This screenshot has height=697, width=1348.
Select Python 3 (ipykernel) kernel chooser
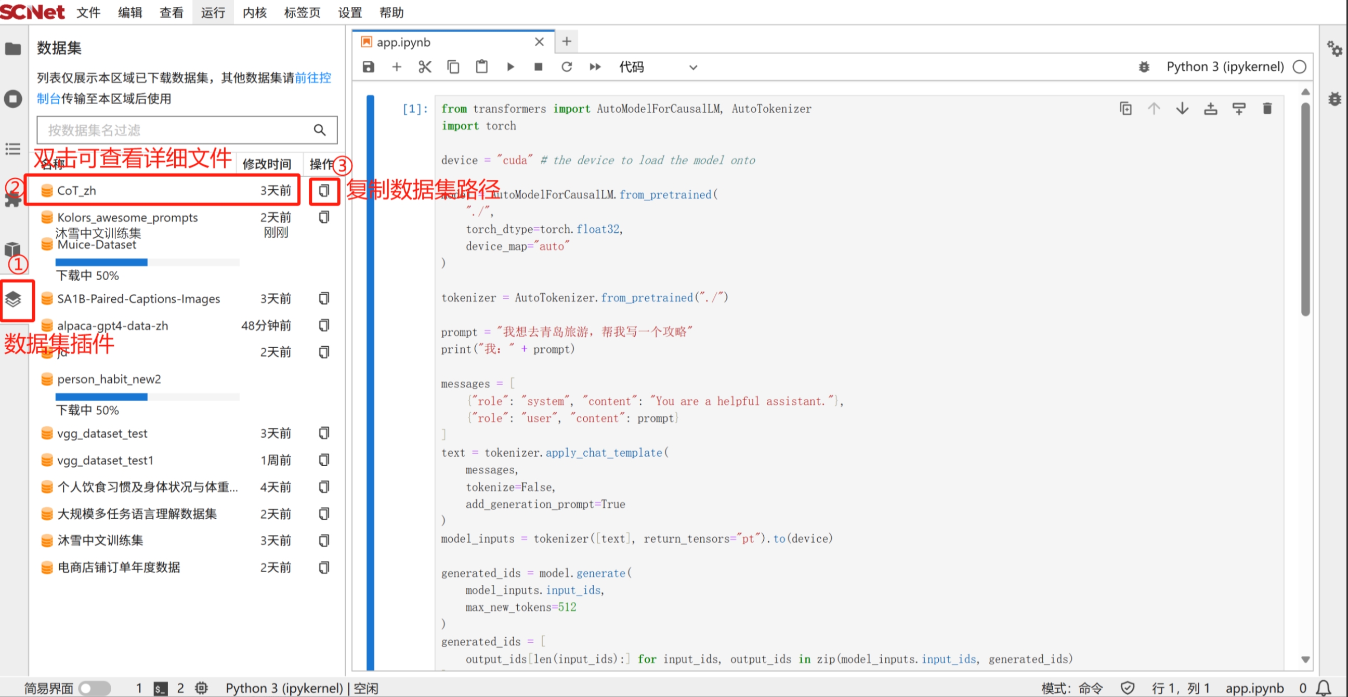(1224, 67)
